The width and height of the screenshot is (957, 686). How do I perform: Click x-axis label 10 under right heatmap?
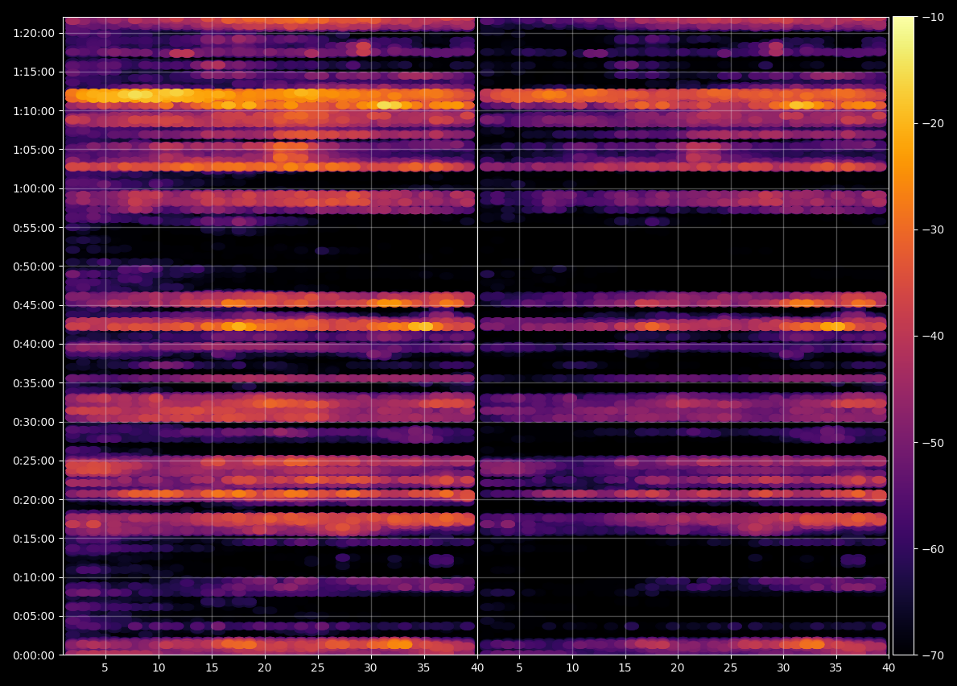click(x=572, y=667)
